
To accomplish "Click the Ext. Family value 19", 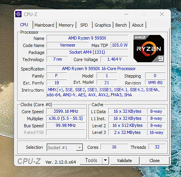I will pos(57,83).
